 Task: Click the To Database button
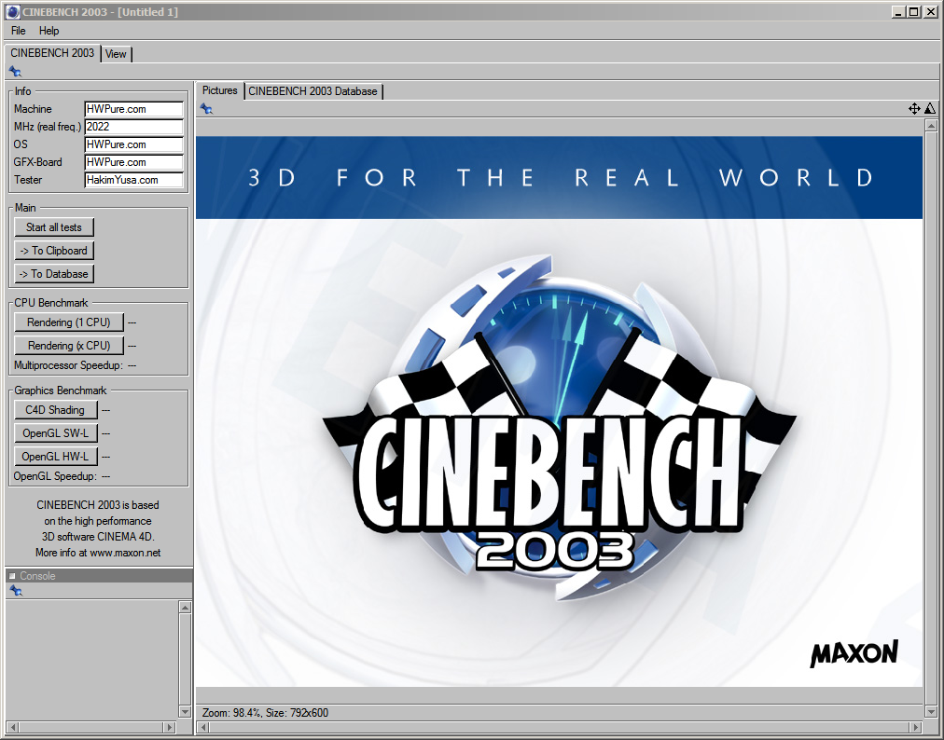click(x=53, y=274)
